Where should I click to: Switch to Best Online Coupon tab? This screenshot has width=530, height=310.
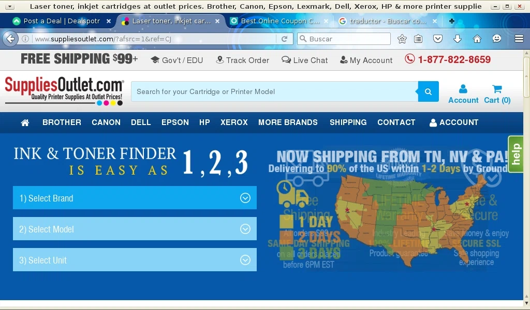(280, 21)
